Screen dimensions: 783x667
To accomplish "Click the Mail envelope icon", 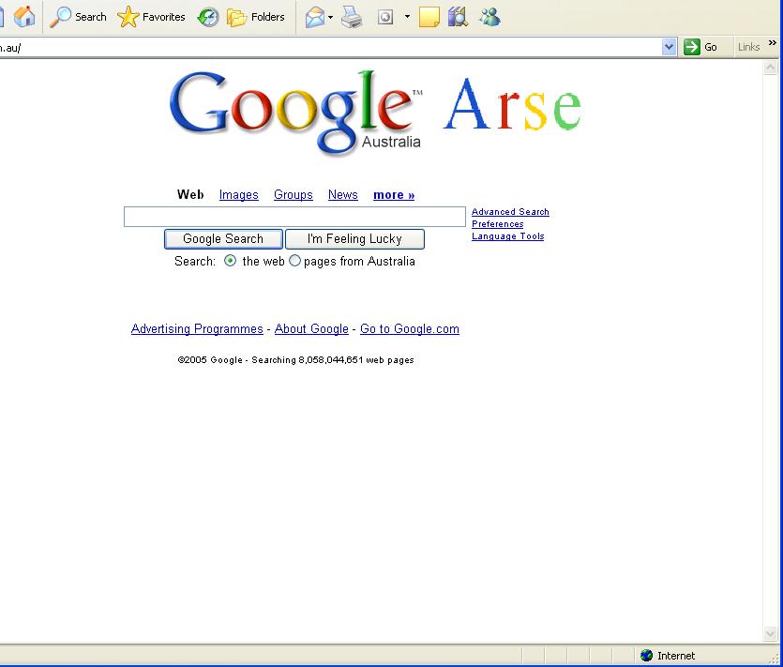I will (x=315, y=17).
